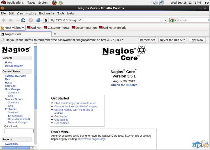Open the Tools menu
Image resolution: width=210 pixels, height=150 pixels.
click(61, 13)
